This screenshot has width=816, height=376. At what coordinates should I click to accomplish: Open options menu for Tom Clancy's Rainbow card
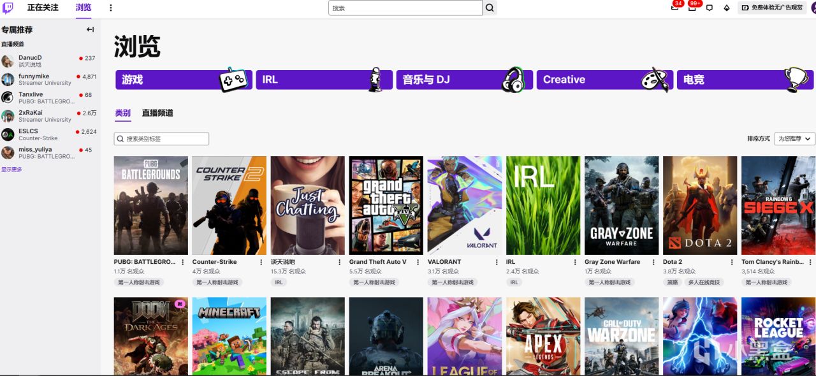(810, 262)
